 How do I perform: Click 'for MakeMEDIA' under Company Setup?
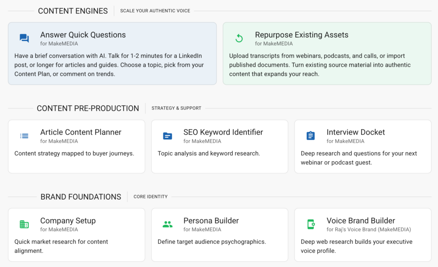pyautogui.click(x=59, y=229)
